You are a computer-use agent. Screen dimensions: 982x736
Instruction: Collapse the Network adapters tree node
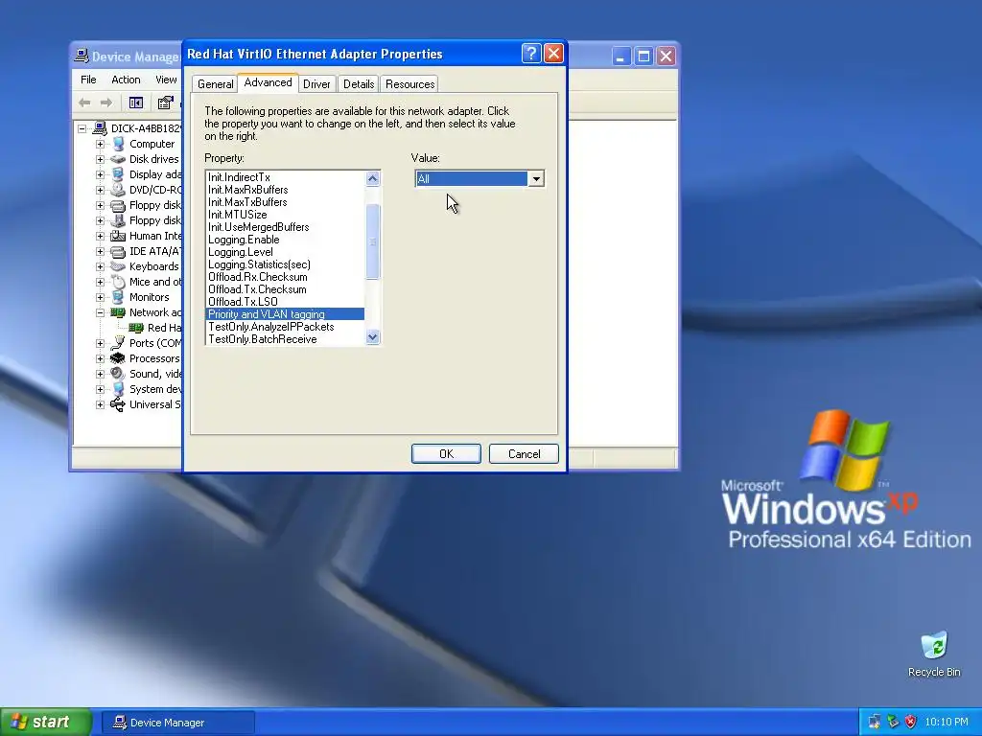pos(100,312)
